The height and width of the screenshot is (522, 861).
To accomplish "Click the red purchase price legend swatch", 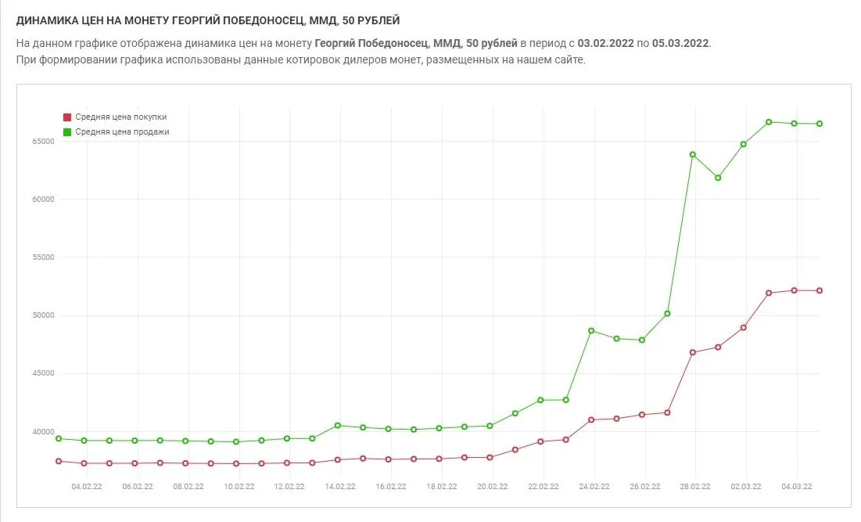I will coord(67,117).
